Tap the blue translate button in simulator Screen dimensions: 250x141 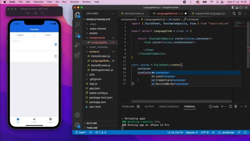click(x=56, y=44)
